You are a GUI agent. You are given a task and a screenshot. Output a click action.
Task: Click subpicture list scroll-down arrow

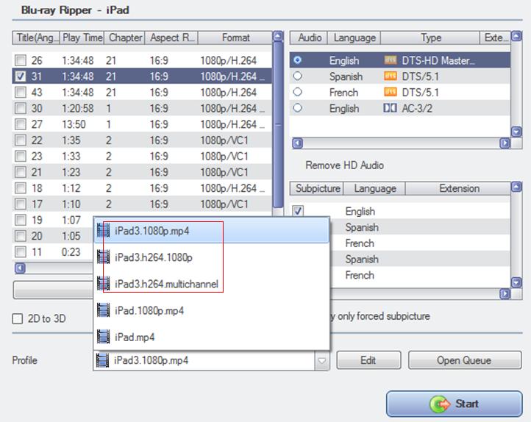pyautogui.click(x=516, y=282)
